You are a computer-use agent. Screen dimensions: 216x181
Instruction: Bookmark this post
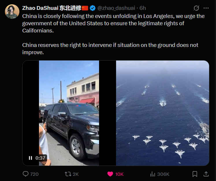click(195, 174)
